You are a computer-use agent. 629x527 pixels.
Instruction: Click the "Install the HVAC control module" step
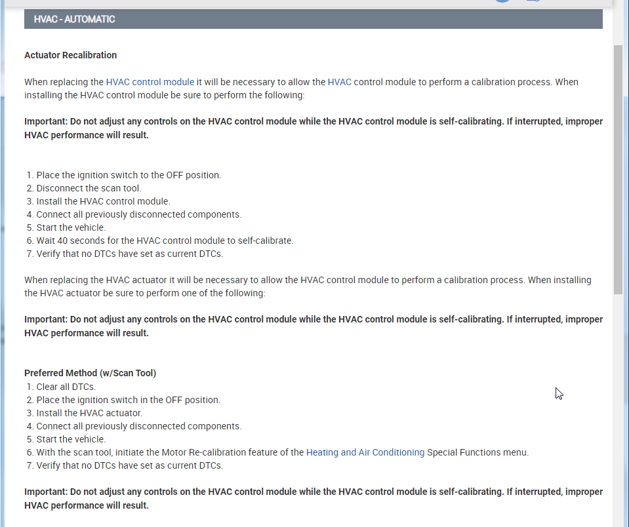pyautogui.click(x=103, y=201)
